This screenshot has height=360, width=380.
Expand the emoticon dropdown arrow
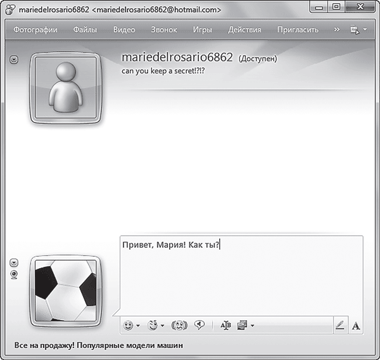click(138, 326)
